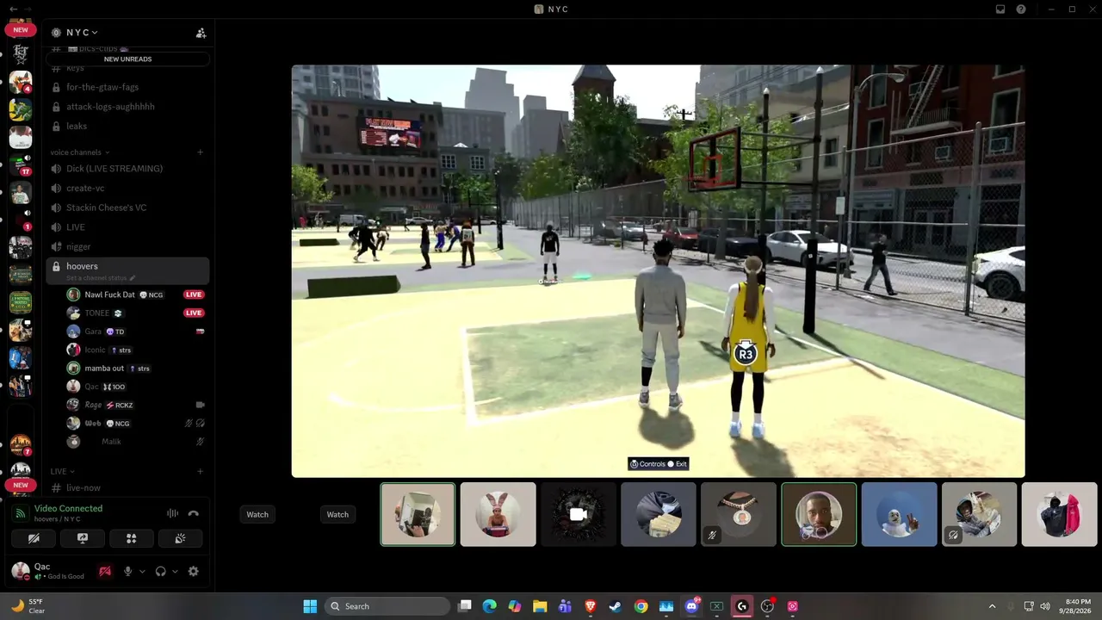Create a channel in voice channels category
The image size is (1102, 620).
200,152
